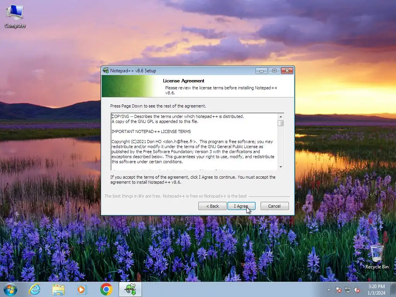Viewport: 396px width, 297px height.
Task: Click the Notepad++ installer taskbar button
Action: (130, 289)
